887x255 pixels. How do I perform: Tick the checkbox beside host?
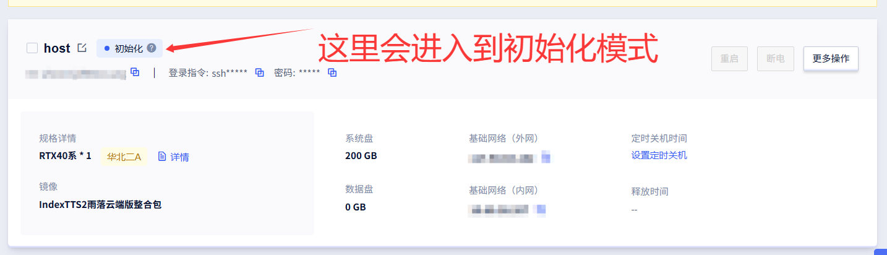[33, 48]
